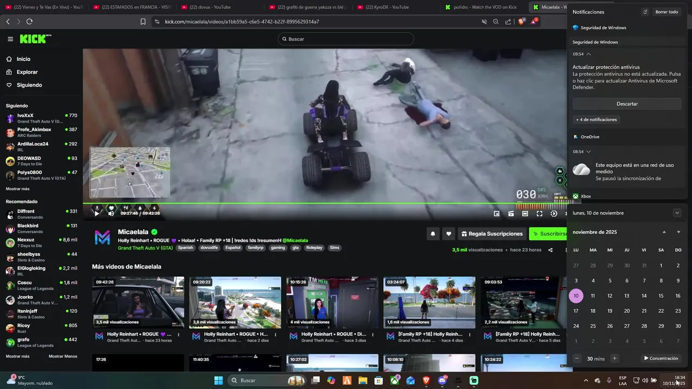Increase the focus time with the plus button
Viewport: 692px width, 389px height.
[614, 358]
